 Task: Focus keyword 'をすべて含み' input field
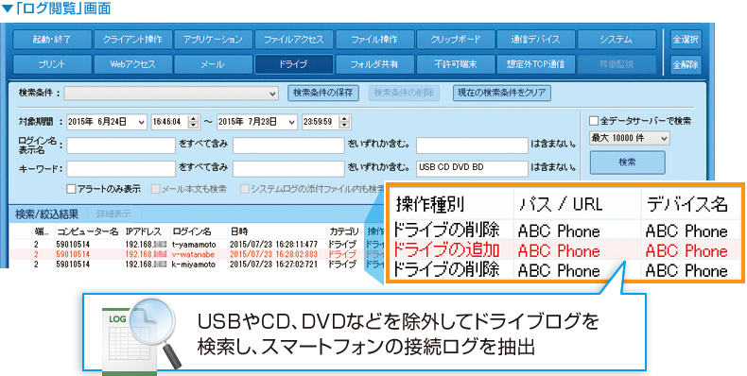(121, 168)
